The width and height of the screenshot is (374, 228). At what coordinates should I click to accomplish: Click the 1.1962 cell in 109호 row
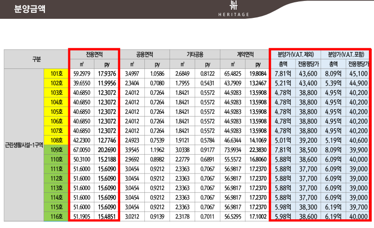pos(157,150)
